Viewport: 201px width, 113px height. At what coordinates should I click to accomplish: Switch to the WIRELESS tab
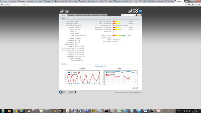point(71,15)
